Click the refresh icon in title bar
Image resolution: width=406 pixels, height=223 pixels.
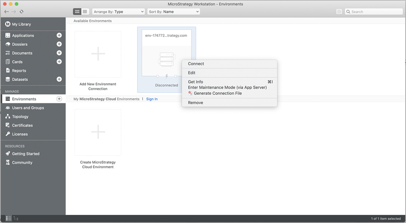click(22, 12)
